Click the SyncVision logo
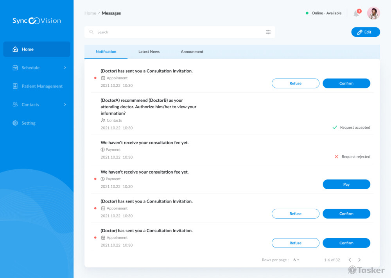 coord(37,21)
